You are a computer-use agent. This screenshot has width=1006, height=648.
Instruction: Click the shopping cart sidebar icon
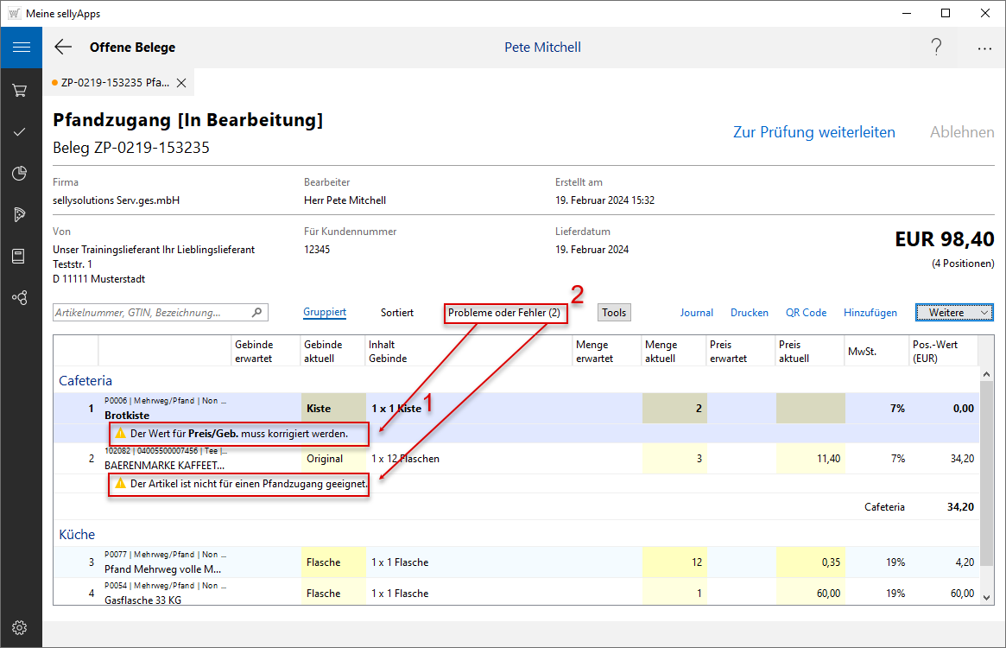21,90
